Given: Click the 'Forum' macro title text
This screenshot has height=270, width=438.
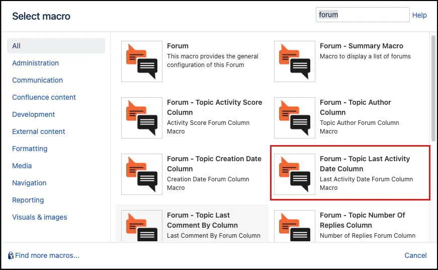Looking at the screenshot, I should tap(178, 46).
